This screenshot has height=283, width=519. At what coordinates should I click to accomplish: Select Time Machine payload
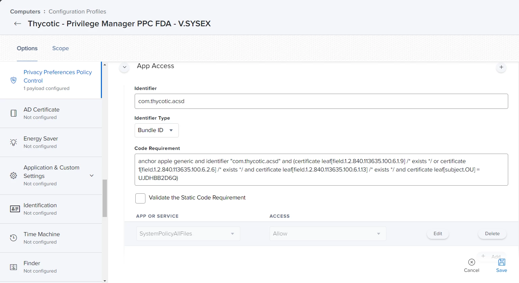click(51, 238)
